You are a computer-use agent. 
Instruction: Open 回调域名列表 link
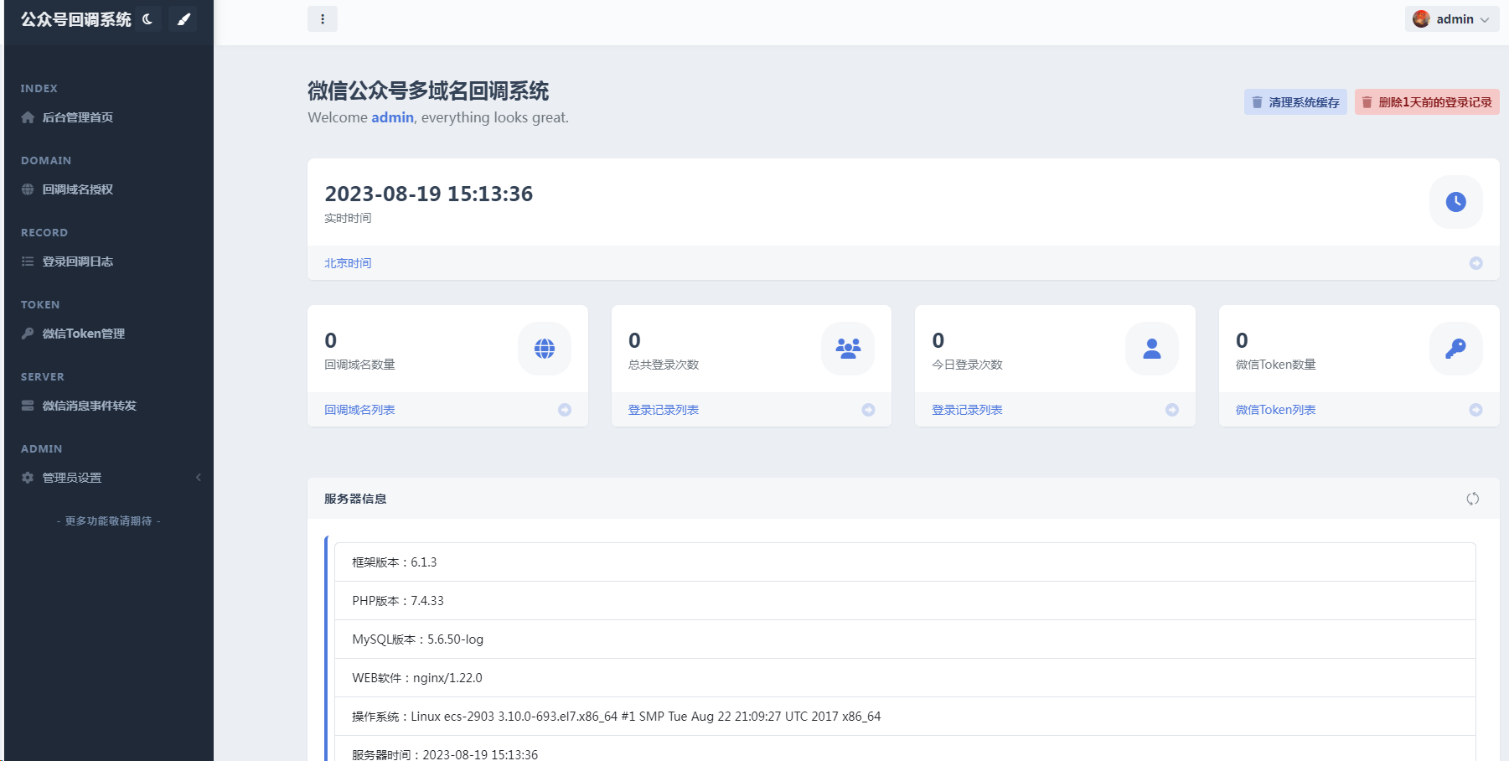tap(359, 410)
